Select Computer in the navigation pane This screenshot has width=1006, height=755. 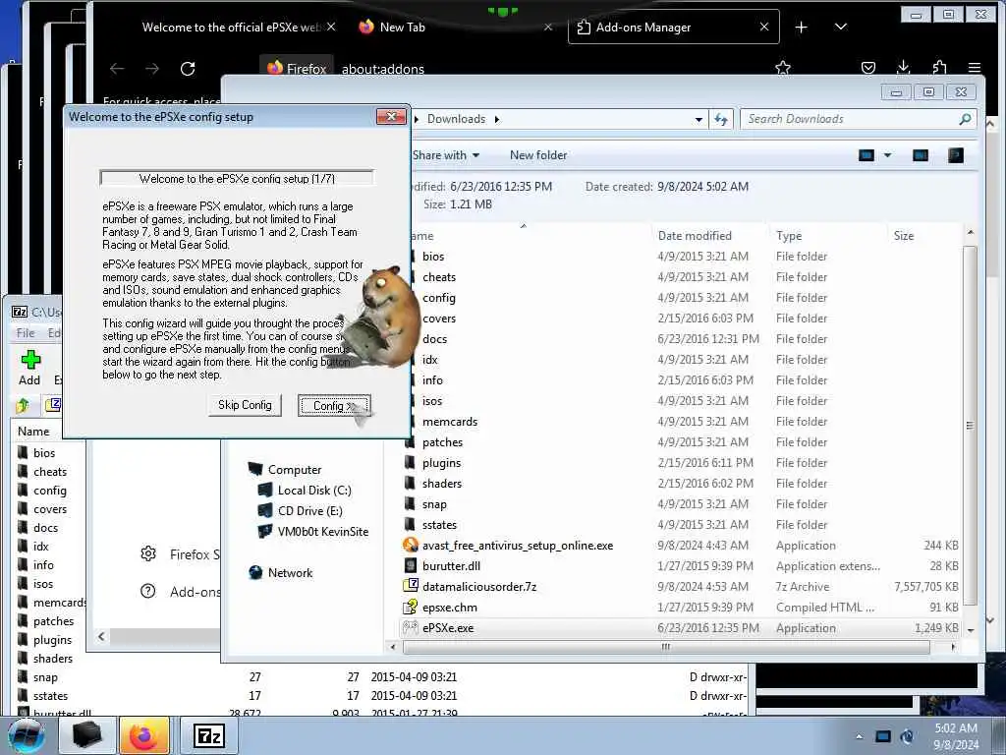295,470
